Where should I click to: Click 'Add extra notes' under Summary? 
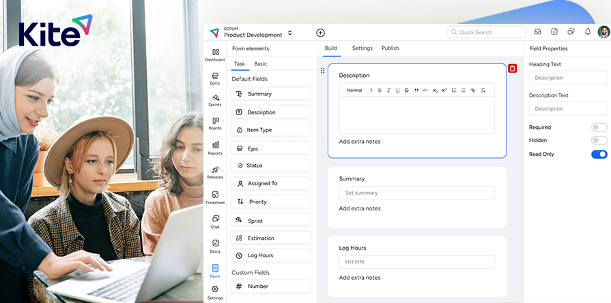[360, 208]
